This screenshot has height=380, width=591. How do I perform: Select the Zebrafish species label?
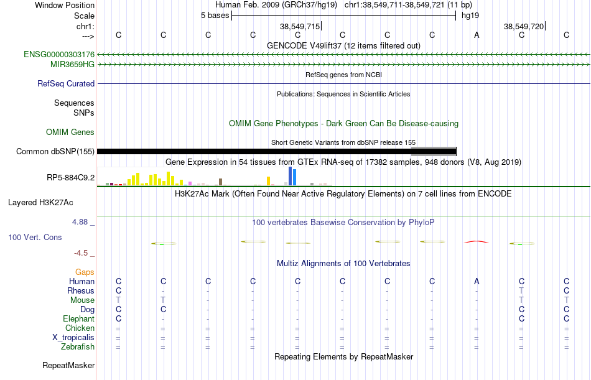click(x=78, y=346)
